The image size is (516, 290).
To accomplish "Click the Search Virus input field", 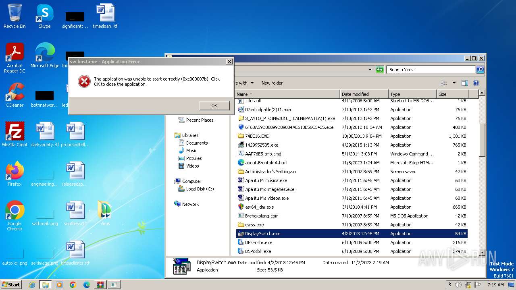I will (431, 70).
